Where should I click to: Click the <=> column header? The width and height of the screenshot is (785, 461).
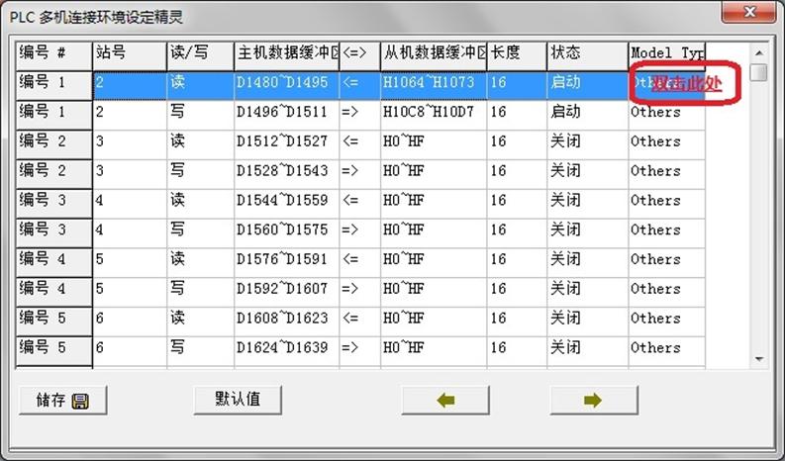pos(359,56)
